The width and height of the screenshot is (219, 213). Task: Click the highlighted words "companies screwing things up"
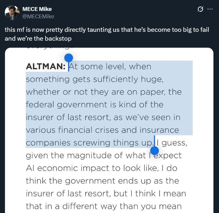point(90,143)
